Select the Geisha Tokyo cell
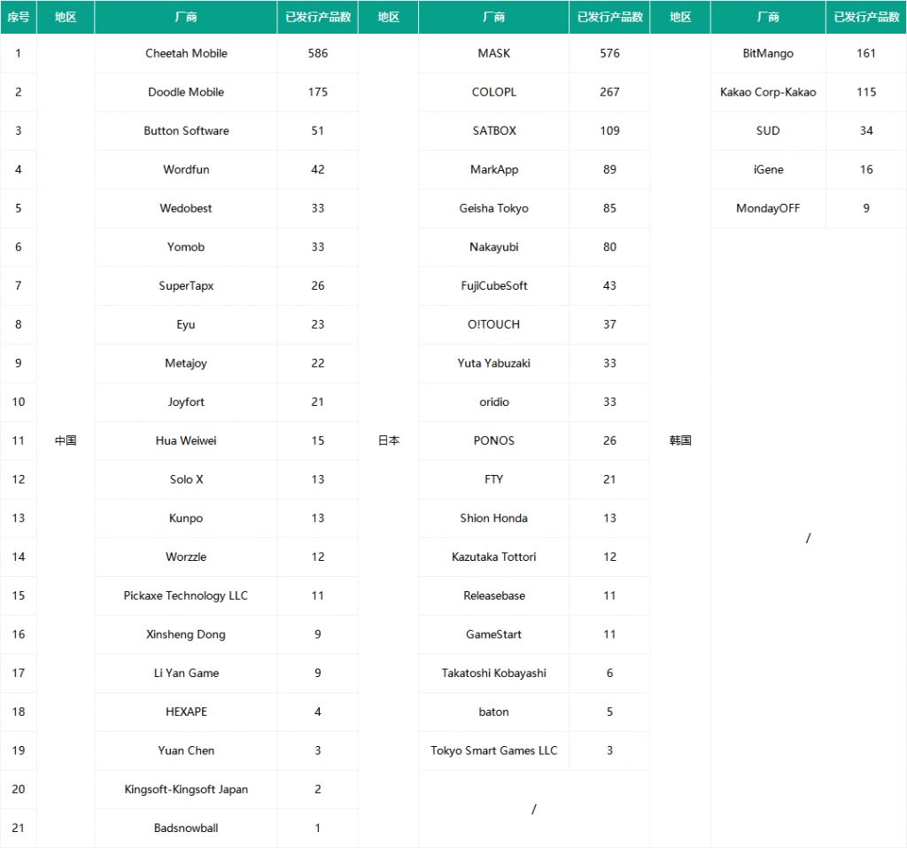The image size is (907, 848). click(x=493, y=208)
